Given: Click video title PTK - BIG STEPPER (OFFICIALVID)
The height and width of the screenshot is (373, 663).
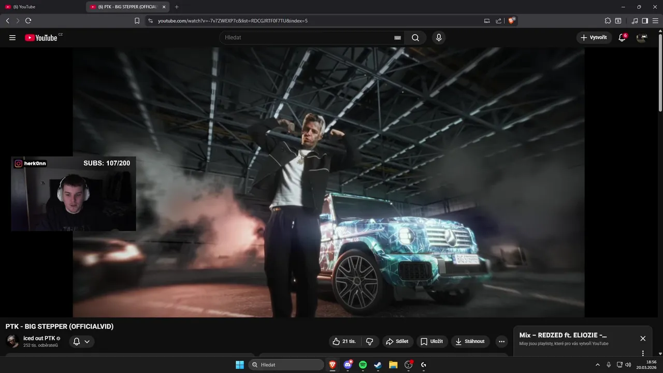Looking at the screenshot, I should (x=60, y=326).
